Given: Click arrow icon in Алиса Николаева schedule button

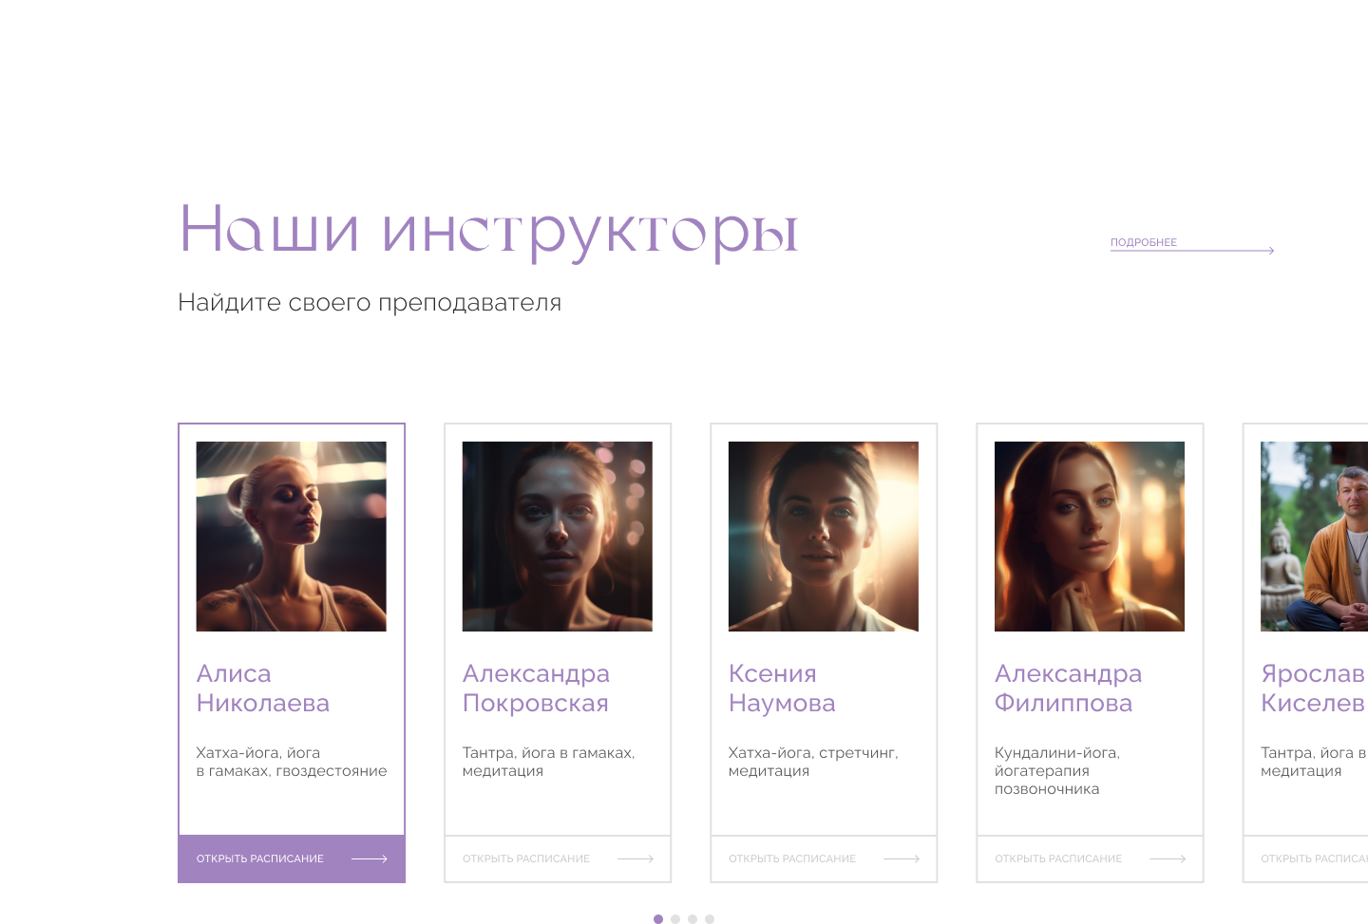Looking at the screenshot, I should click(370, 858).
